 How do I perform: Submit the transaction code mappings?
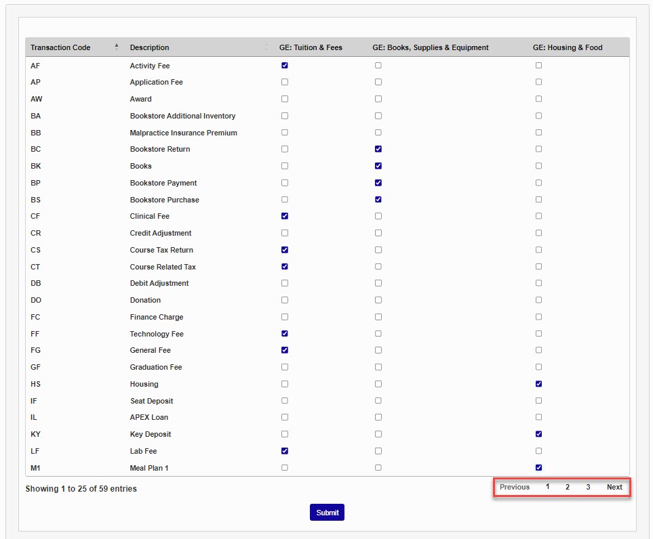tap(327, 513)
